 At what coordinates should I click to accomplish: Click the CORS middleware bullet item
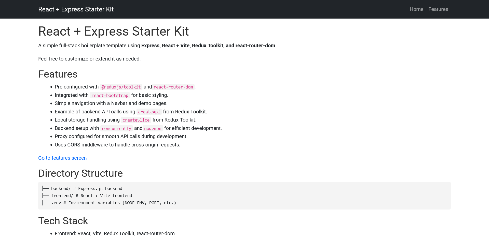click(117, 145)
